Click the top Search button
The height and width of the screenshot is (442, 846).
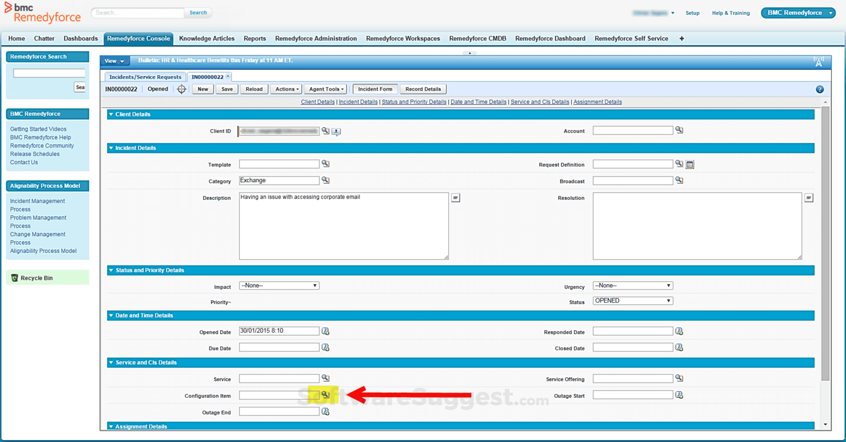point(198,13)
